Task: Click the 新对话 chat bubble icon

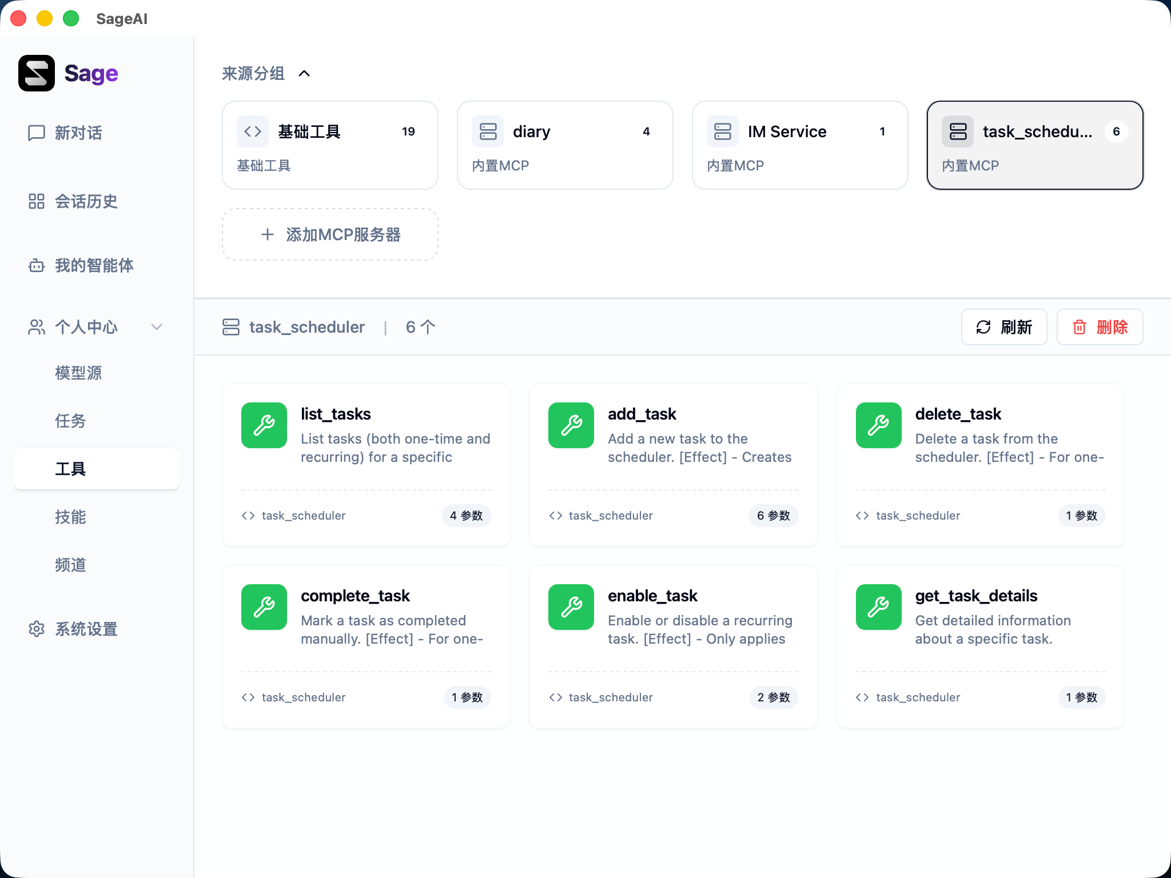Action: point(36,133)
